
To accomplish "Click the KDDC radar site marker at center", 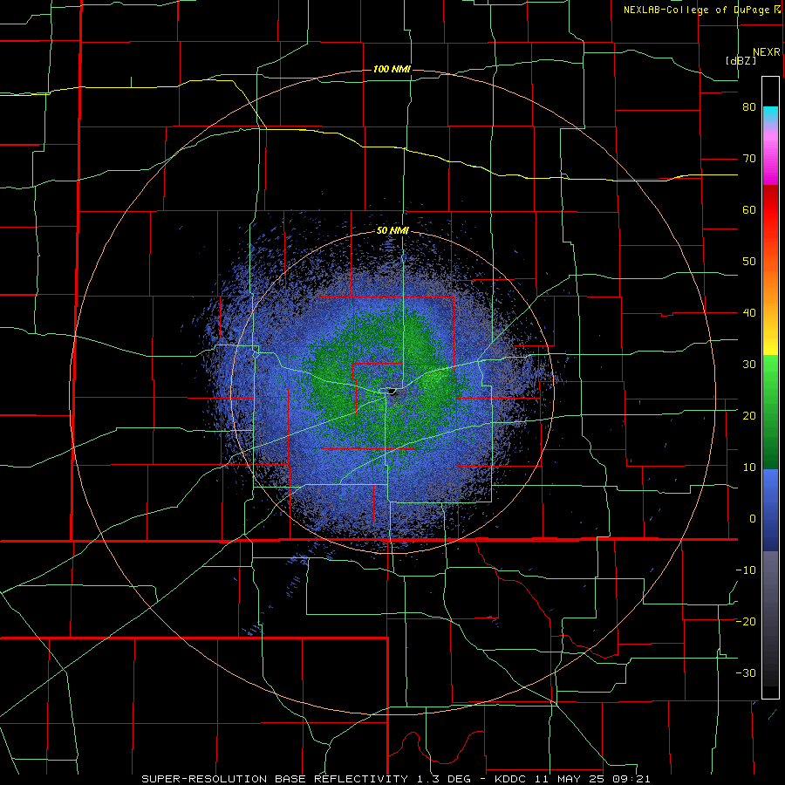I will click(390, 391).
